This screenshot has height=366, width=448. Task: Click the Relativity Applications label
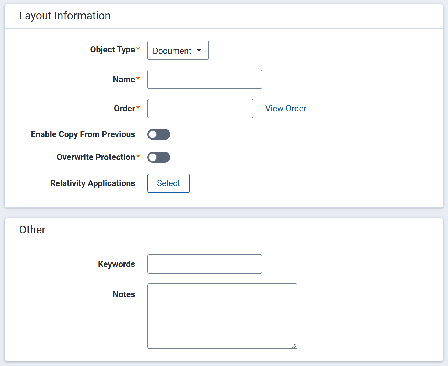tap(93, 183)
